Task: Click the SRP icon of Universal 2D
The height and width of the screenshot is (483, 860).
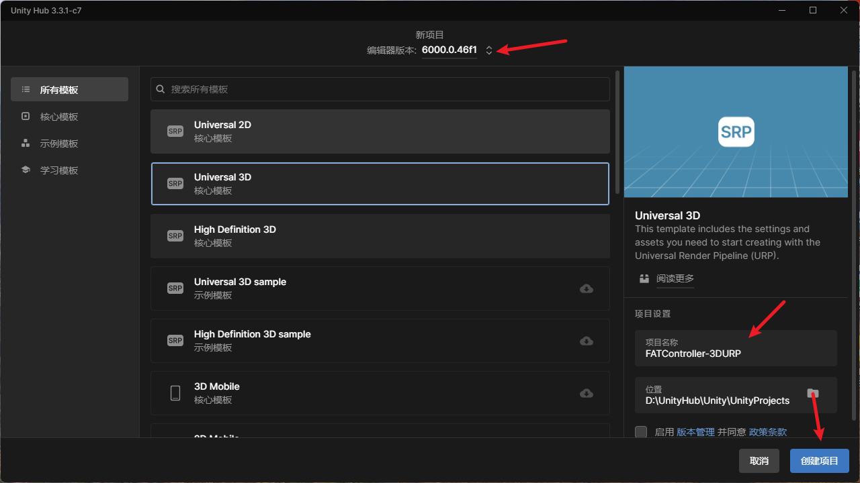Action: click(175, 131)
